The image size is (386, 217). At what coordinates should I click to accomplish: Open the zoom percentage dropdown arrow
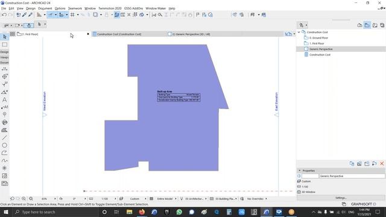pos(55,198)
